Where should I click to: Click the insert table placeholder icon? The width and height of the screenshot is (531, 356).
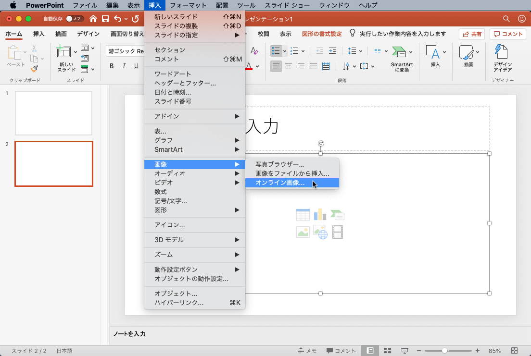[303, 215]
